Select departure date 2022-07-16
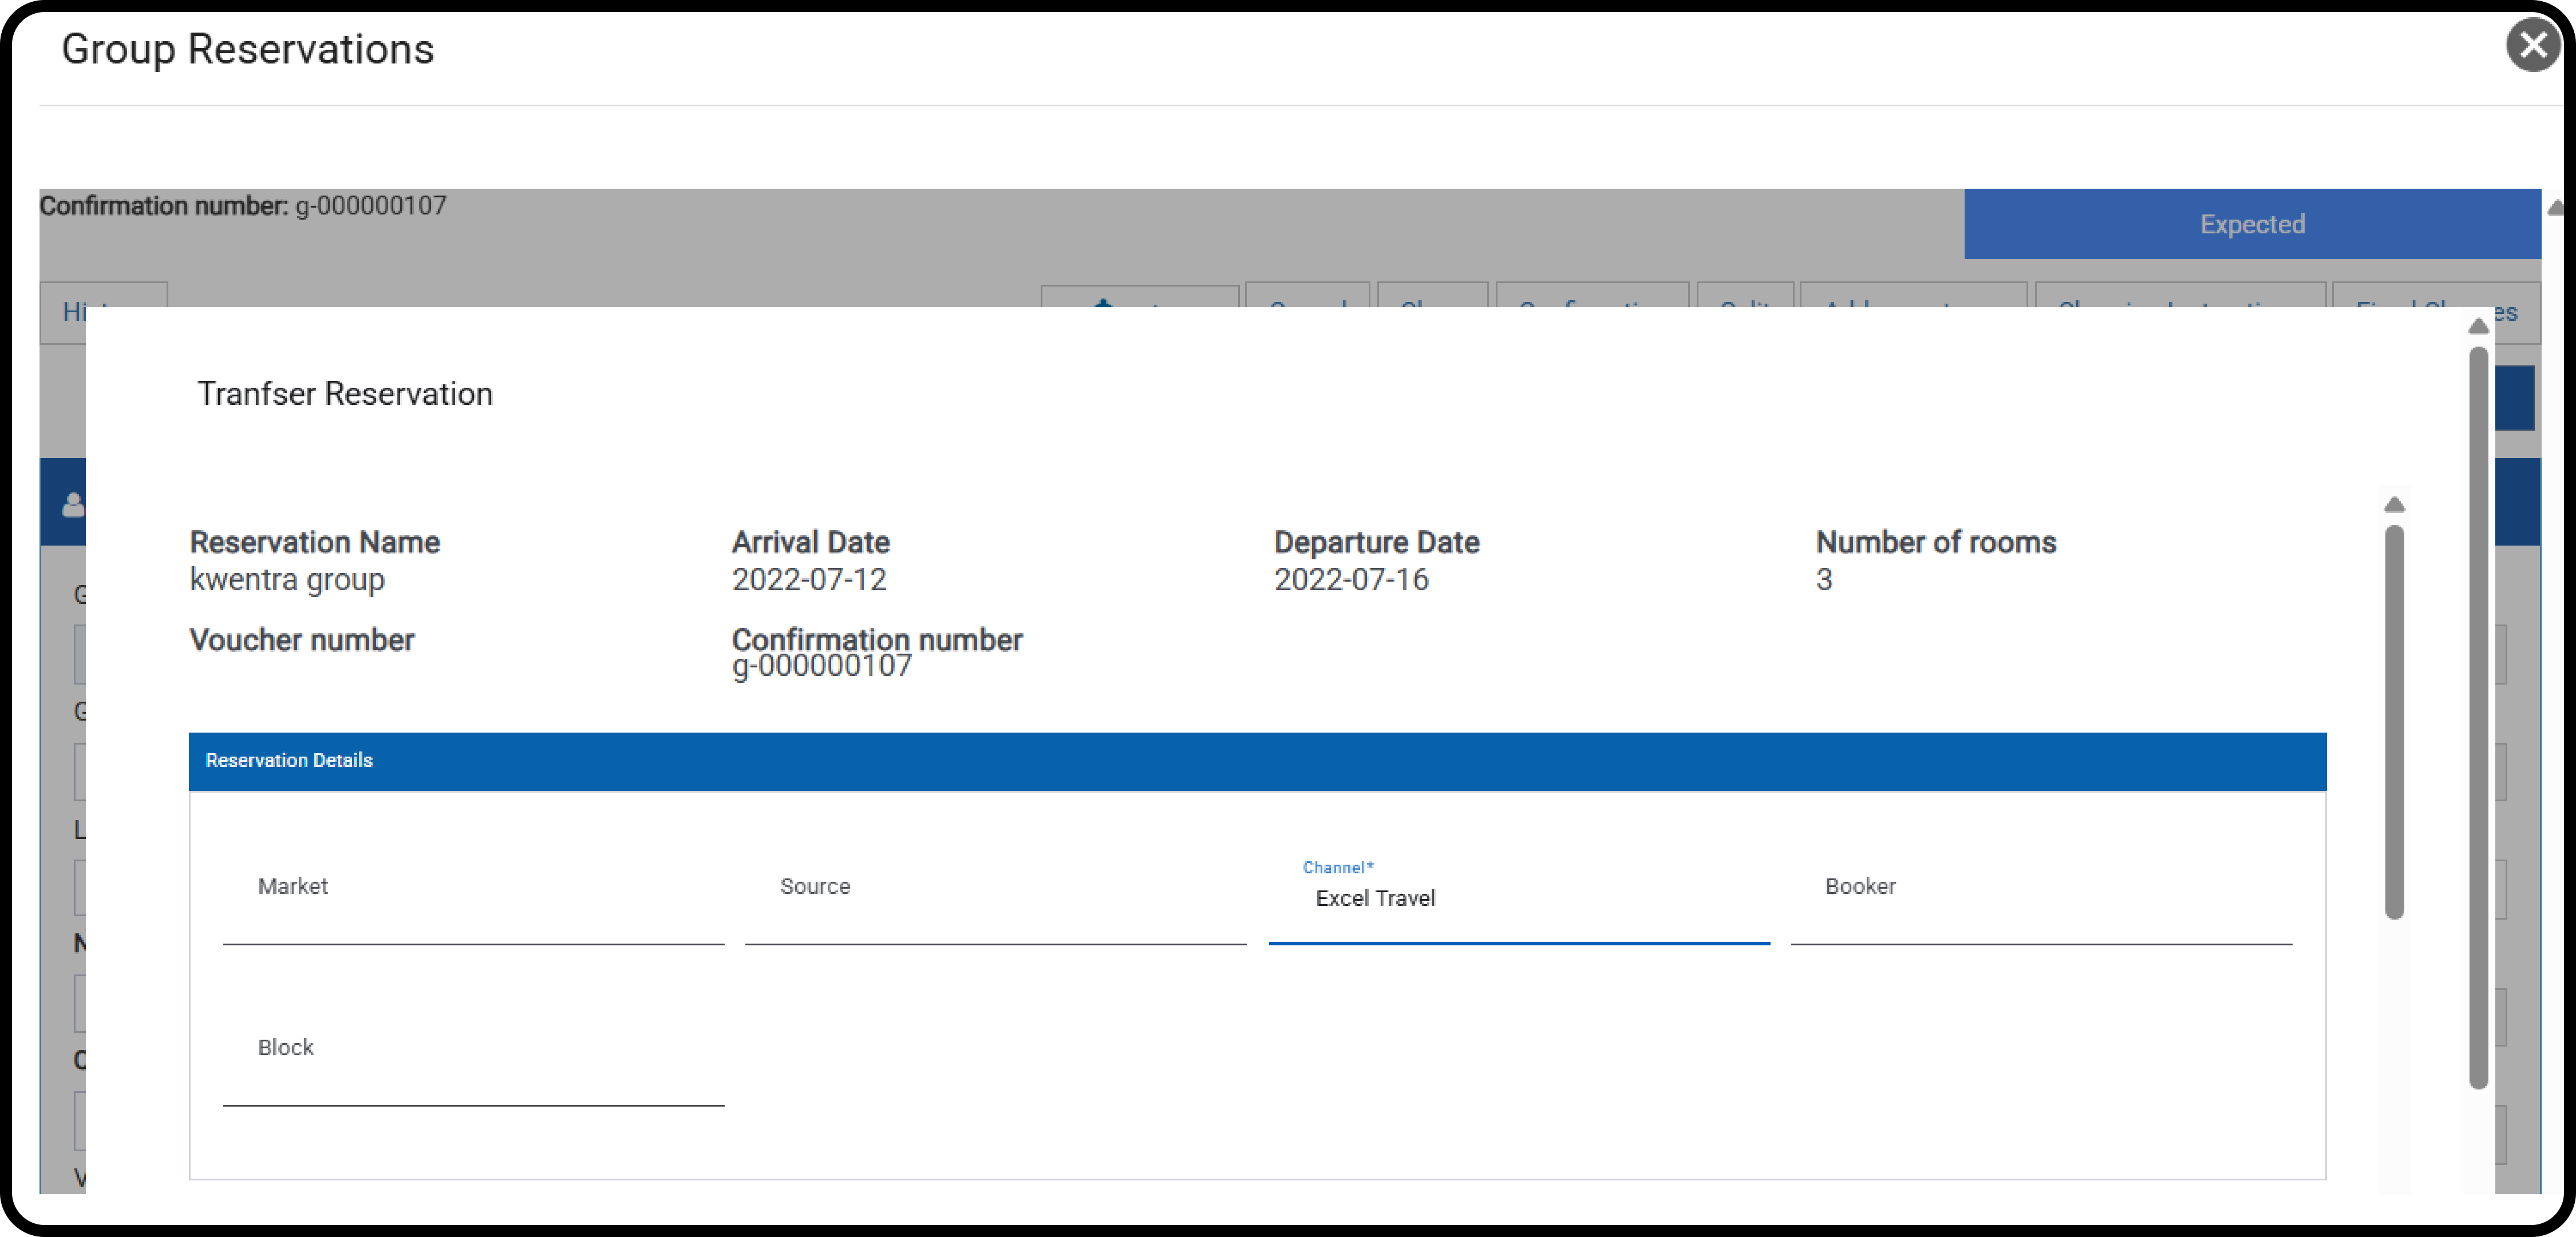 [1351, 579]
